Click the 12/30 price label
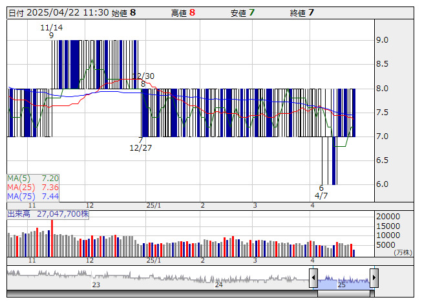Viewport: 422px width, 304px height. [x=145, y=76]
